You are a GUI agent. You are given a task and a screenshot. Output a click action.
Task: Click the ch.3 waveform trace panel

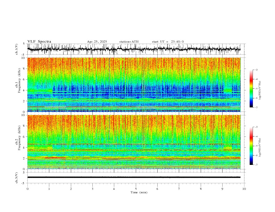(x=136, y=178)
